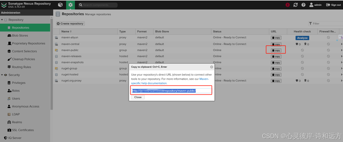Click the maven-public repository name
The height and width of the screenshot is (142, 343).
pyautogui.click(x=70, y=50)
